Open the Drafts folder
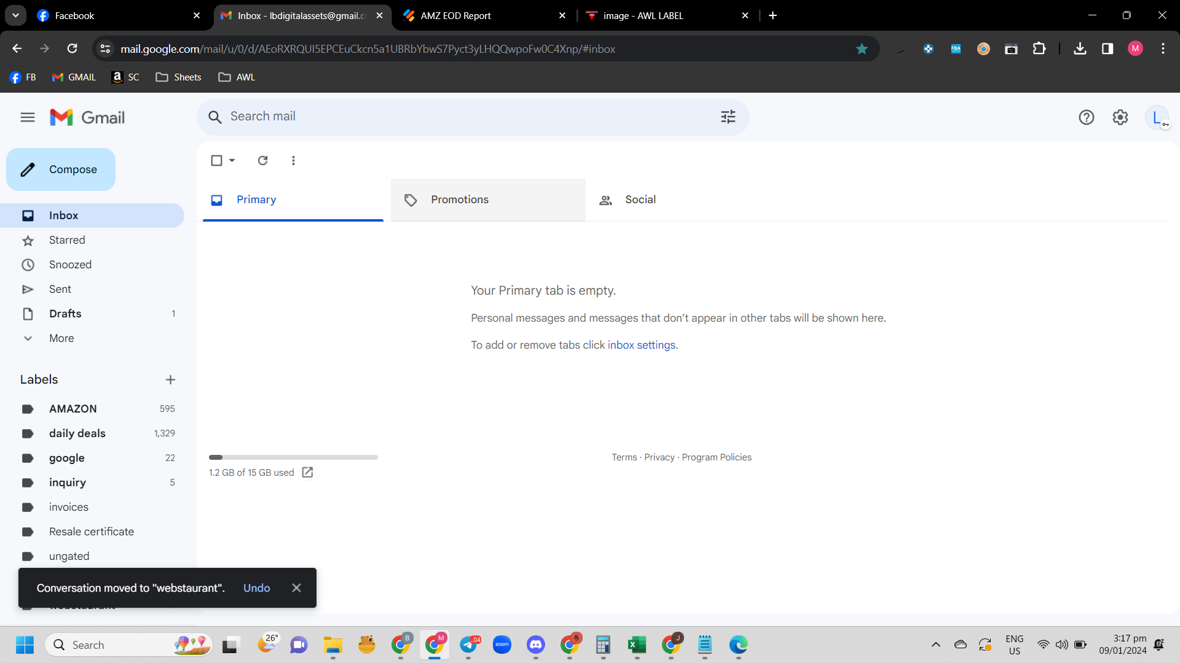1180x663 pixels. tap(92, 314)
